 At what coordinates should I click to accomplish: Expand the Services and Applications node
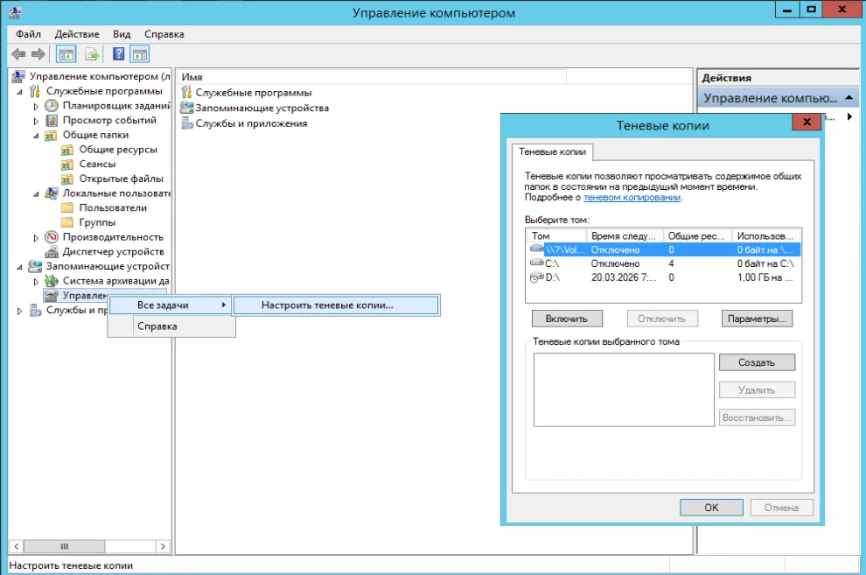[19, 311]
